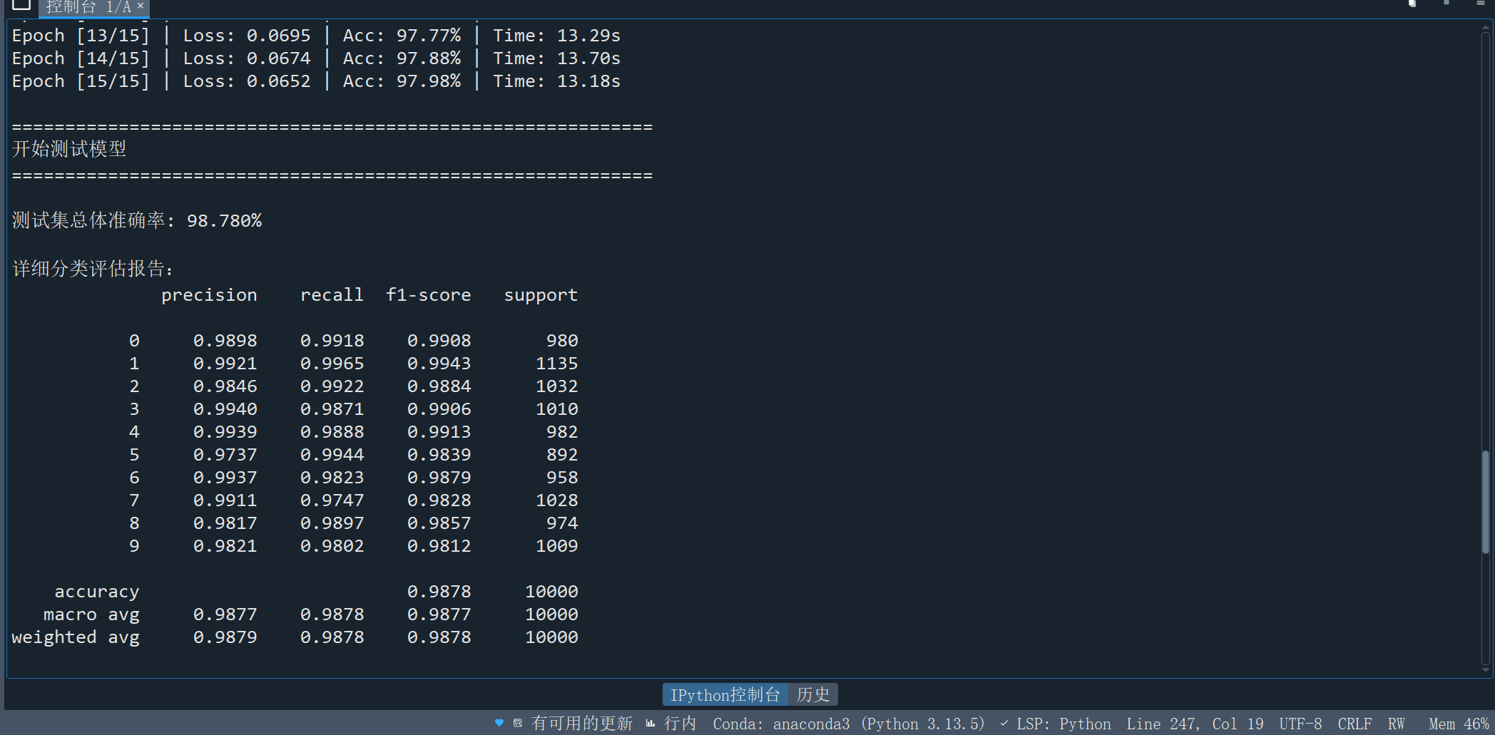Image resolution: width=1495 pixels, height=735 pixels.
Task: Click the 详细分类评估报告 label
Action: (93, 269)
